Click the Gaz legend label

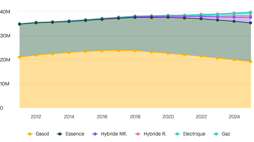221,134
